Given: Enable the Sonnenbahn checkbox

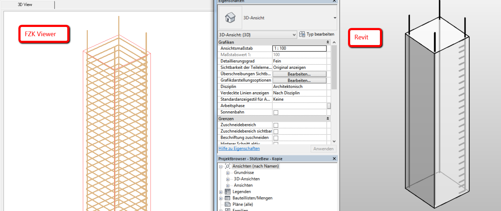Looking at the screenshot, I should pos(275,112).
